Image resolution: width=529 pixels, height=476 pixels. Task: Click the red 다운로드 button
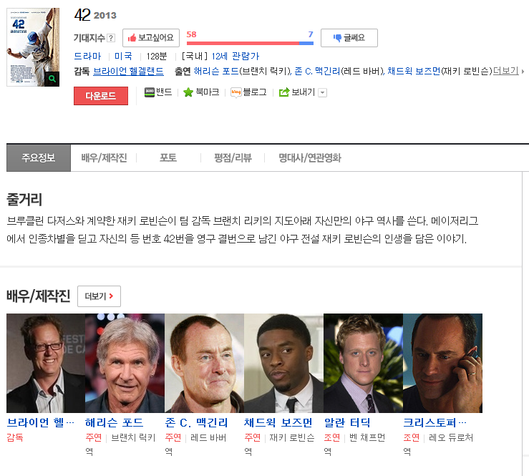click(x=101, y=96)
